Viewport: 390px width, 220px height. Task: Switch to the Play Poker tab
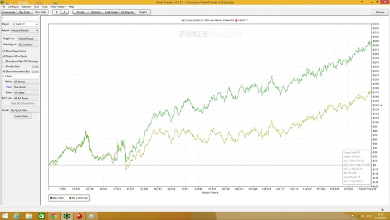tap(25, 12)
